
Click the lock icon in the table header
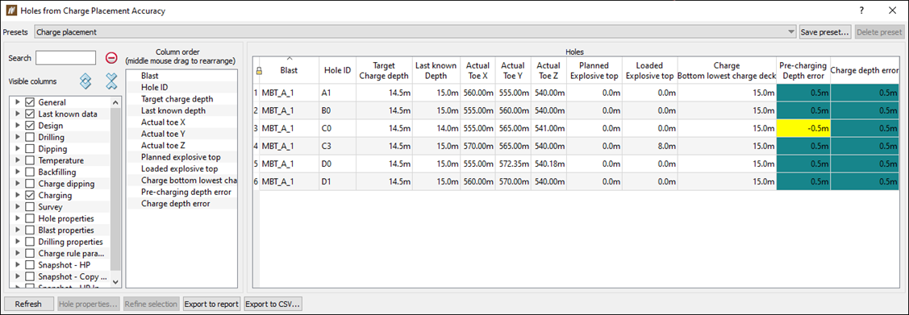(x=259, y=71)
